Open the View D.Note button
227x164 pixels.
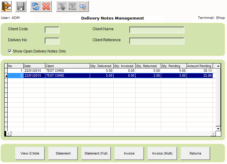click(30, 153)
